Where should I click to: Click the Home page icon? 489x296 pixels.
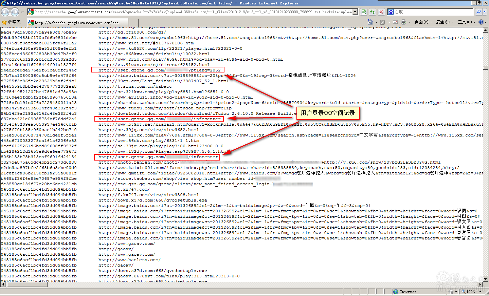pos(370,22)
